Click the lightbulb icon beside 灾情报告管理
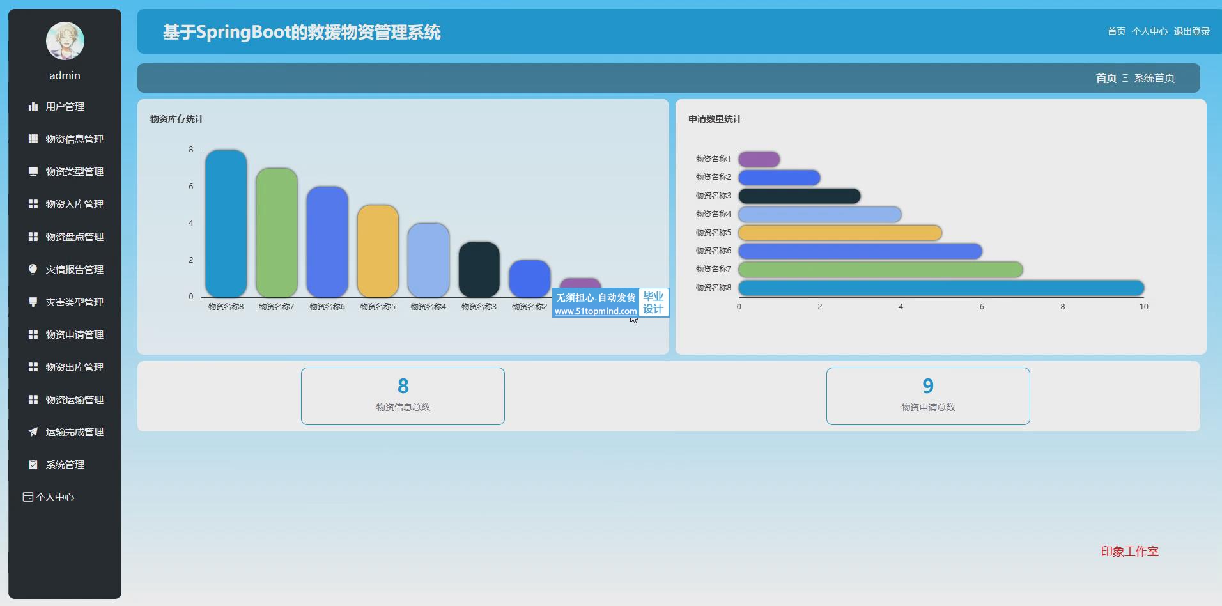This screenshot has width=1222, height=606. pos(33,270)
